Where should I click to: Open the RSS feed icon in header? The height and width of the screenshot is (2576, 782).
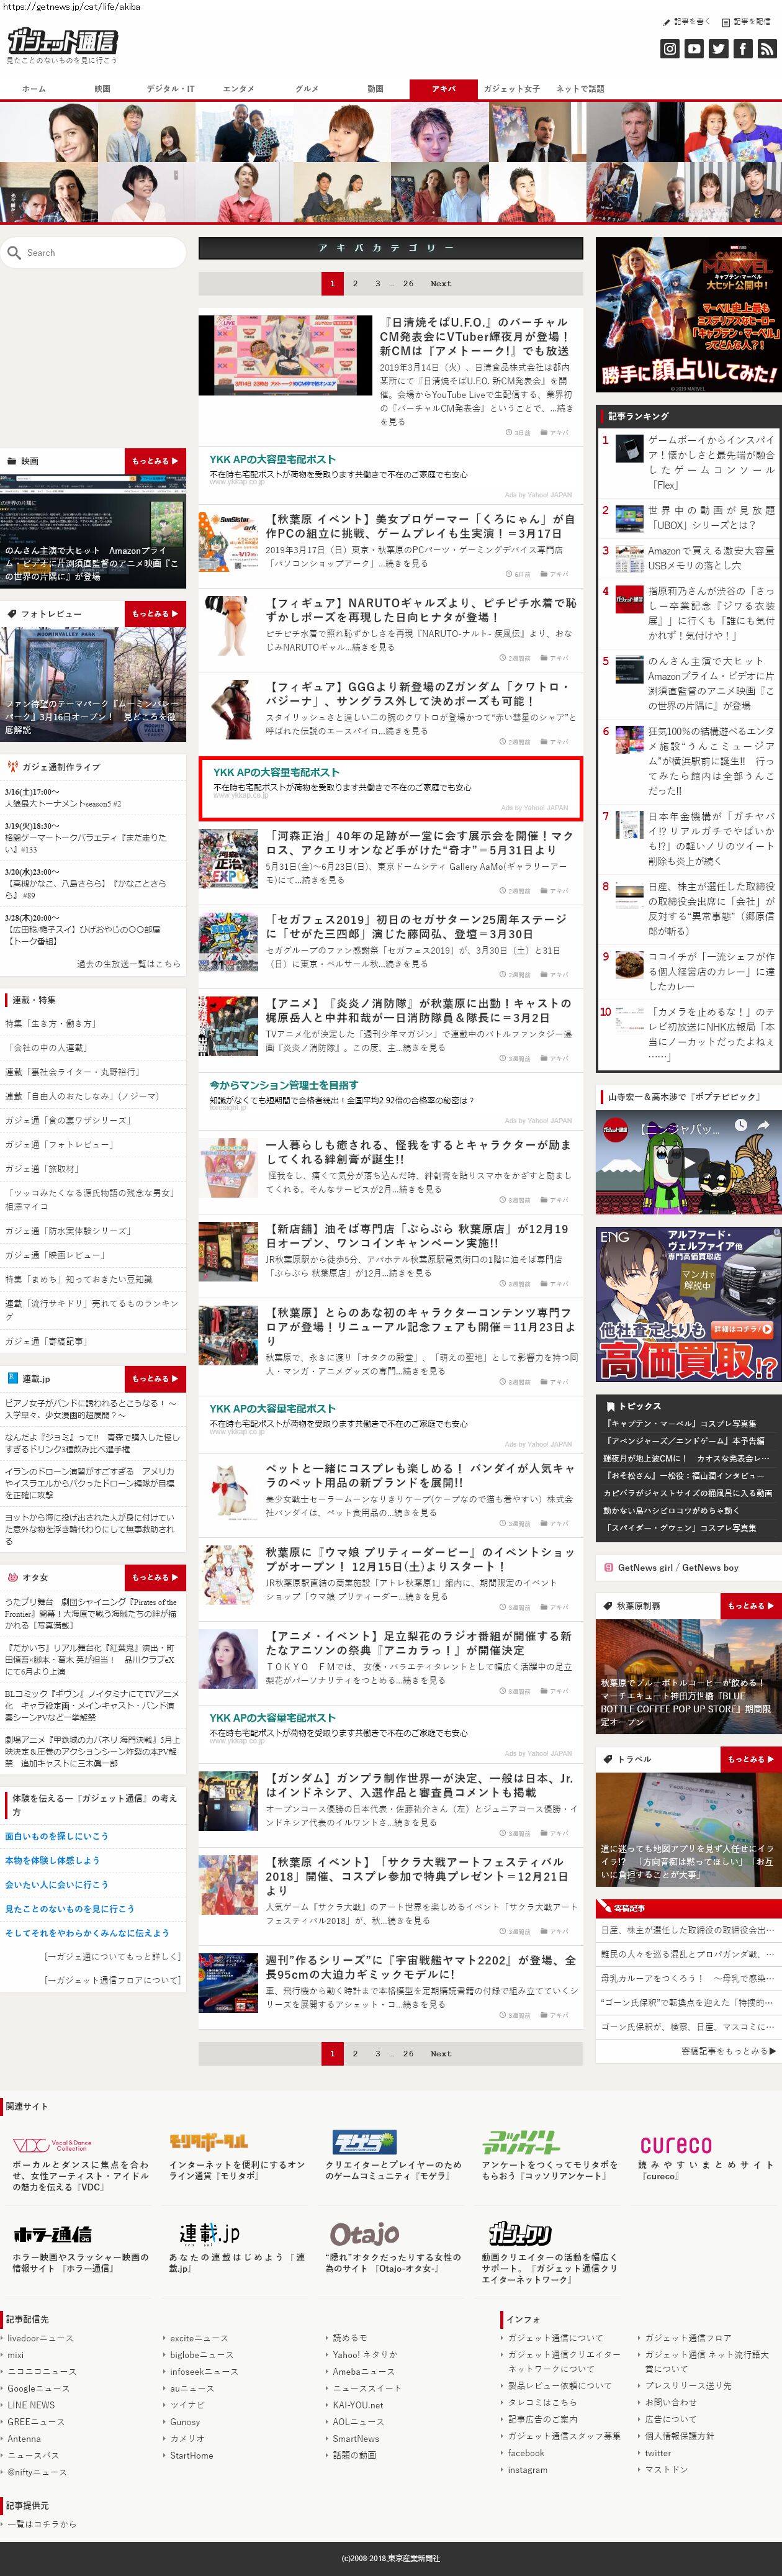(766, 48)
